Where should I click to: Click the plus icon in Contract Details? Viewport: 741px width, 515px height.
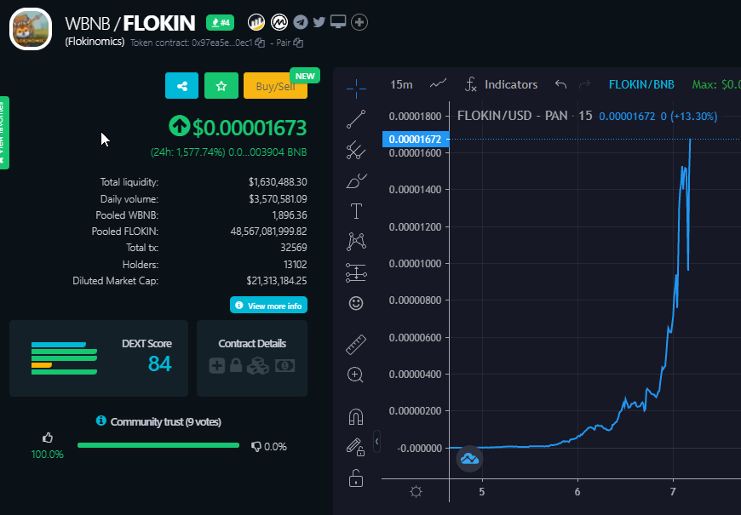pyautogui.click(x=217, y=365)
